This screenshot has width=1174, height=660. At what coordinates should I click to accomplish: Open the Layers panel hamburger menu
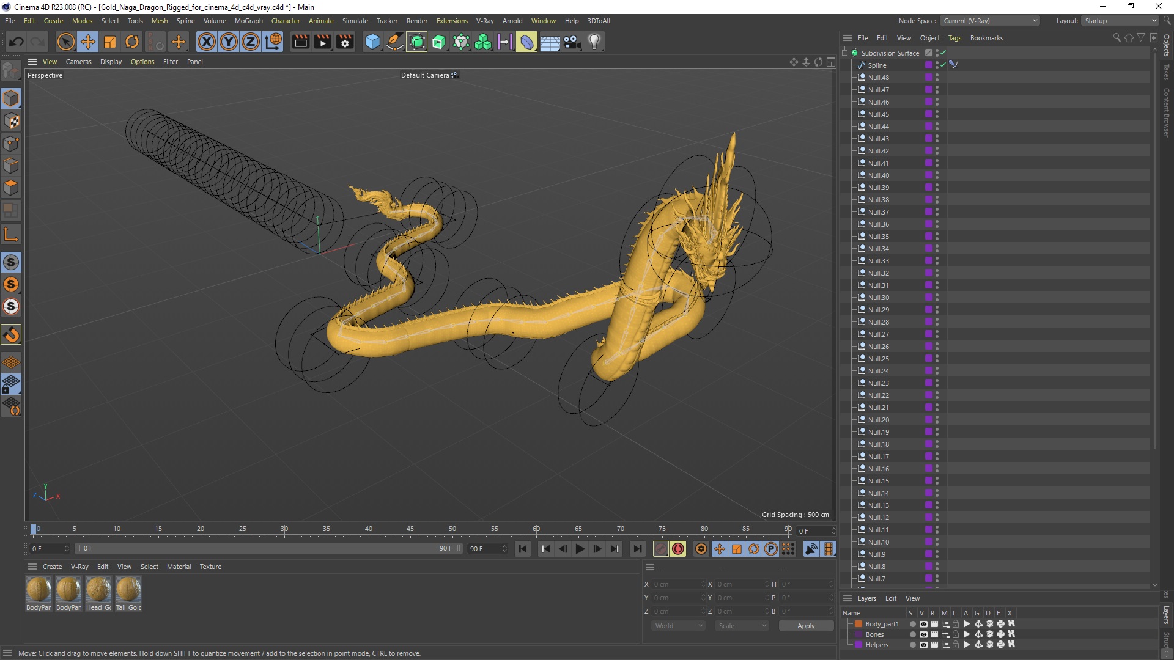click(x=847, y=598)
